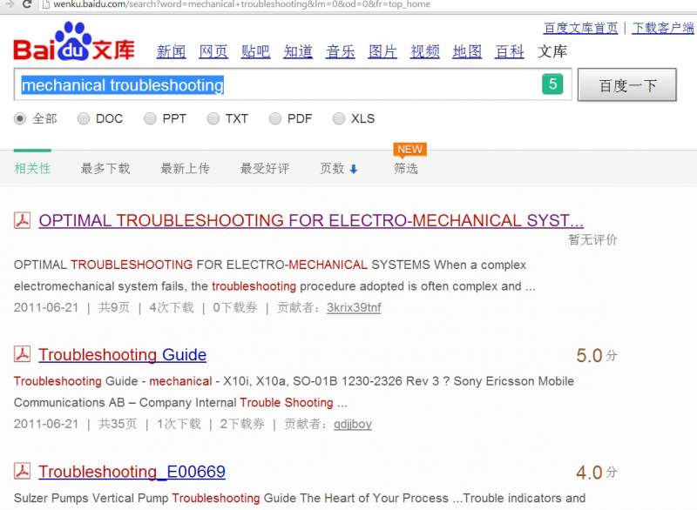
Task: Open OPTIMAL TROUBLESHOOTING FOR ELECTRO-MECHANICAL result
Action: [x=311, y=220]
